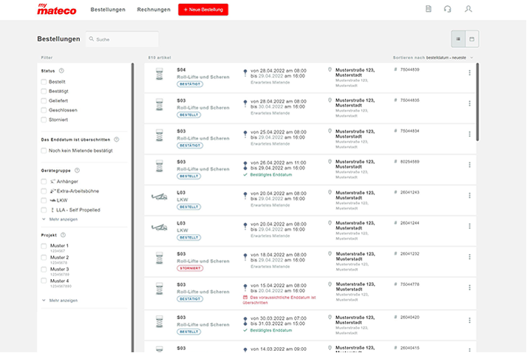
Task: Click the overdue end date warning text
Action: (x=279, y=300)
